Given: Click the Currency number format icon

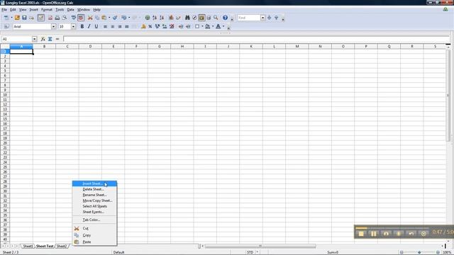Looking at the screenshot, I should click(143, 27).
